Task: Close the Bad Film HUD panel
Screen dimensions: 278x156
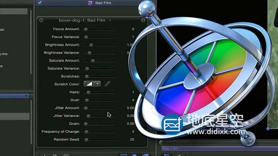Action: (41, 20)
